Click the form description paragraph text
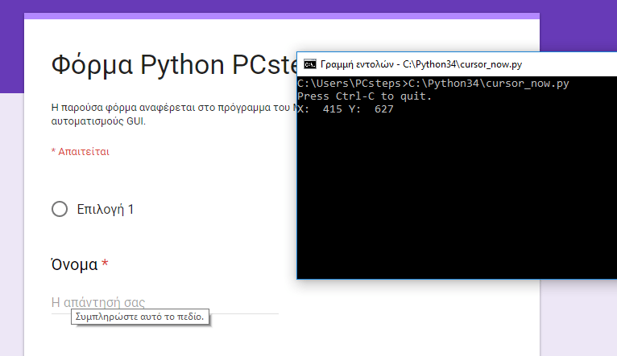The image size is (617, 356). pyautogui.click(x=174, y=114)
